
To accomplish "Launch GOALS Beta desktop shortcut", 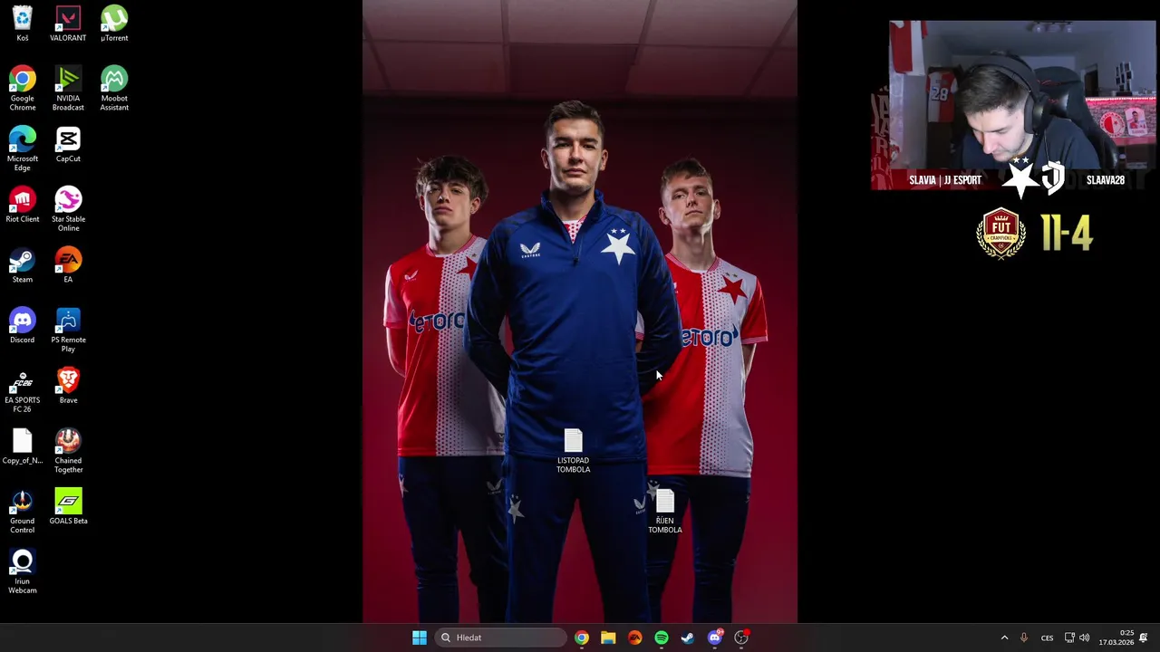I will click(x=68, y=507).
